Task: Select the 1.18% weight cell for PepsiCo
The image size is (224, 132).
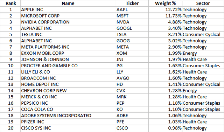Action: (165, 103)
